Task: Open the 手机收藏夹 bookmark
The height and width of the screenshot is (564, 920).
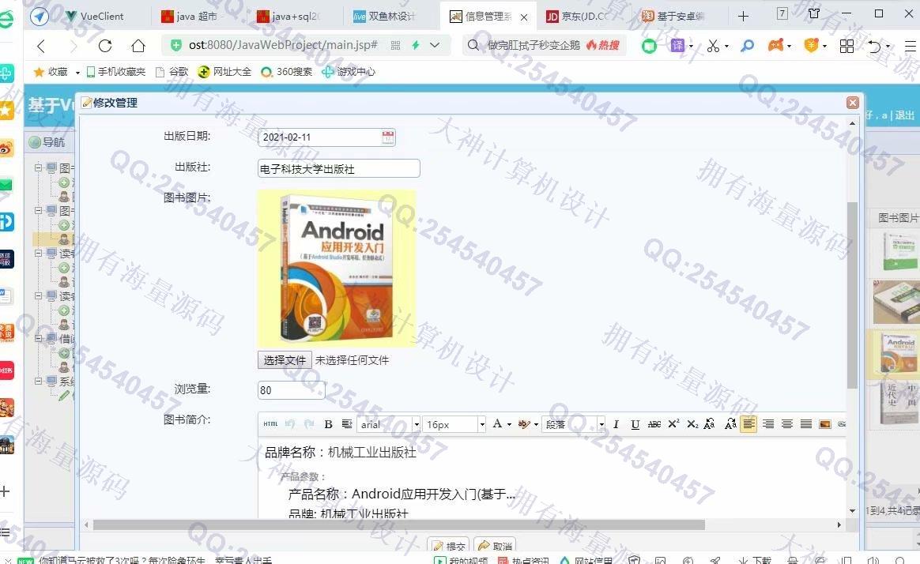Action: tap(116, 72)
